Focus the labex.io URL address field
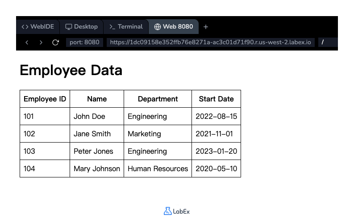354x219 pixels. 210,42
